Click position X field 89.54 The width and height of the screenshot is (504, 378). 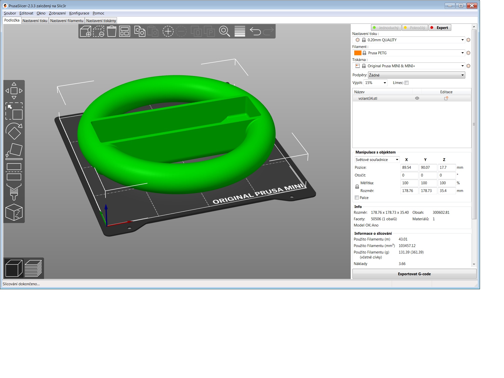point(409,167)
